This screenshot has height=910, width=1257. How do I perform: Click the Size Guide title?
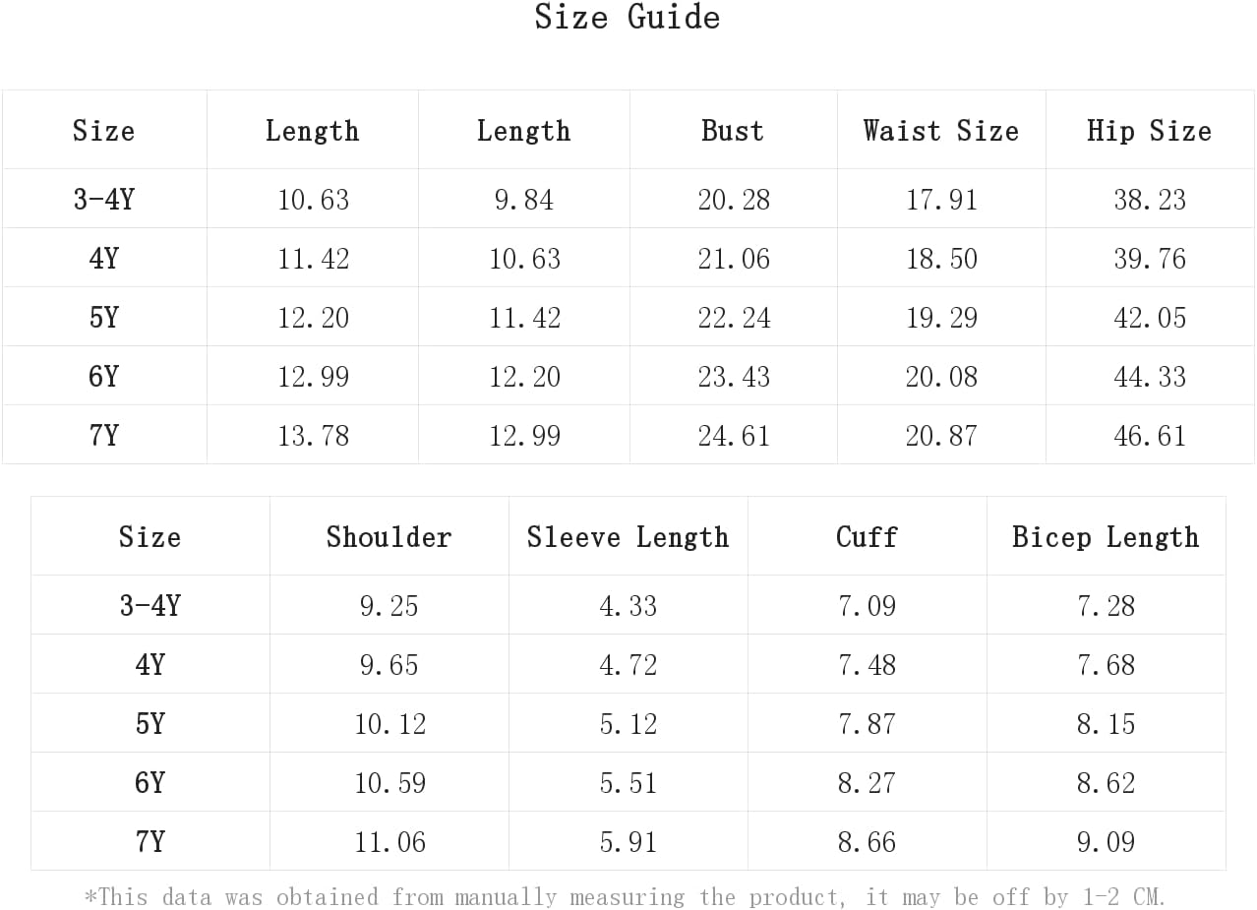click(628, 17)
